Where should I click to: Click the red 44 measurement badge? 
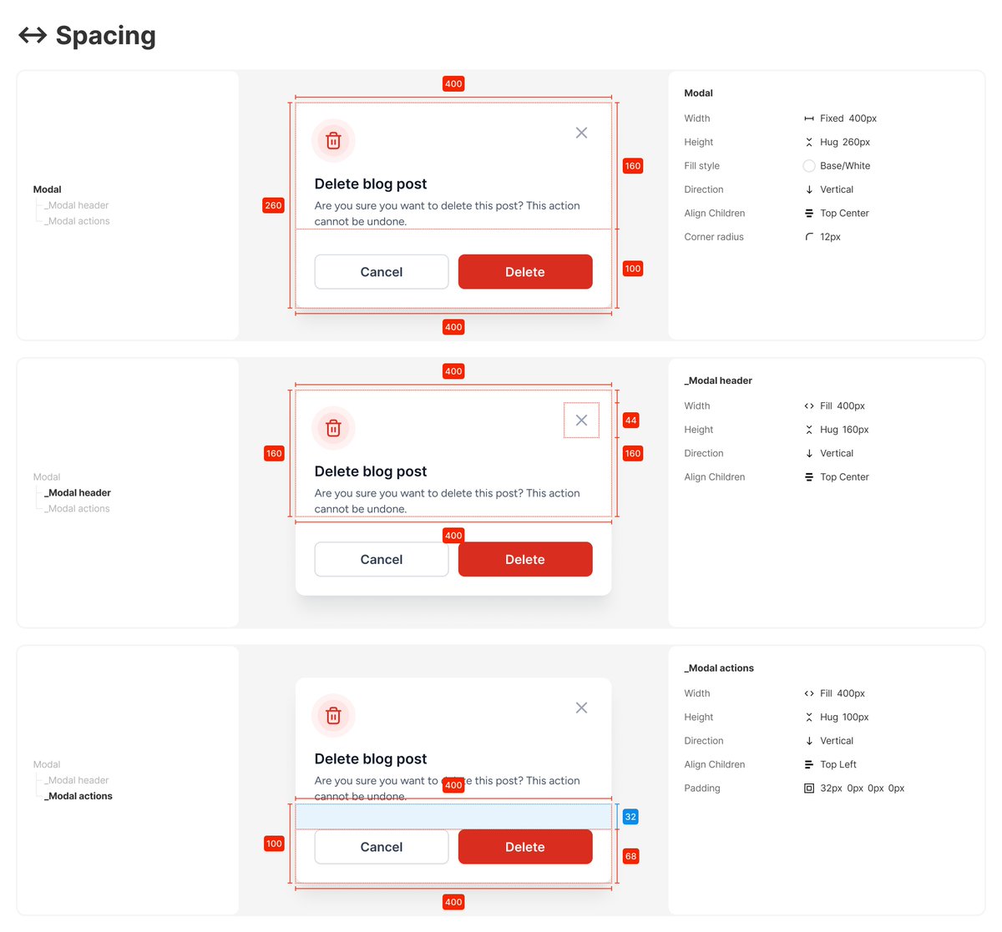[631, 421]
